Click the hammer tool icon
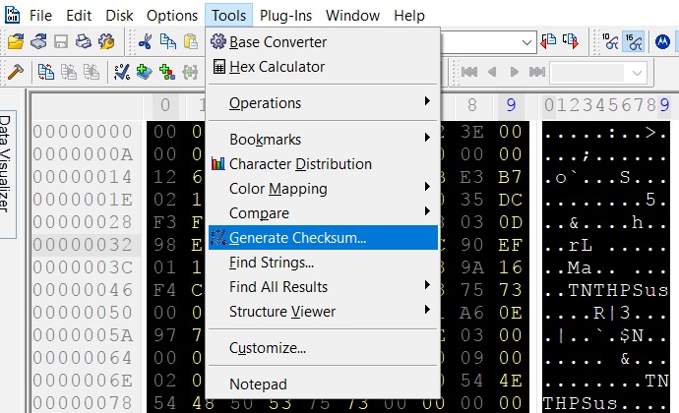679x413 pixels. coord(15,72)
